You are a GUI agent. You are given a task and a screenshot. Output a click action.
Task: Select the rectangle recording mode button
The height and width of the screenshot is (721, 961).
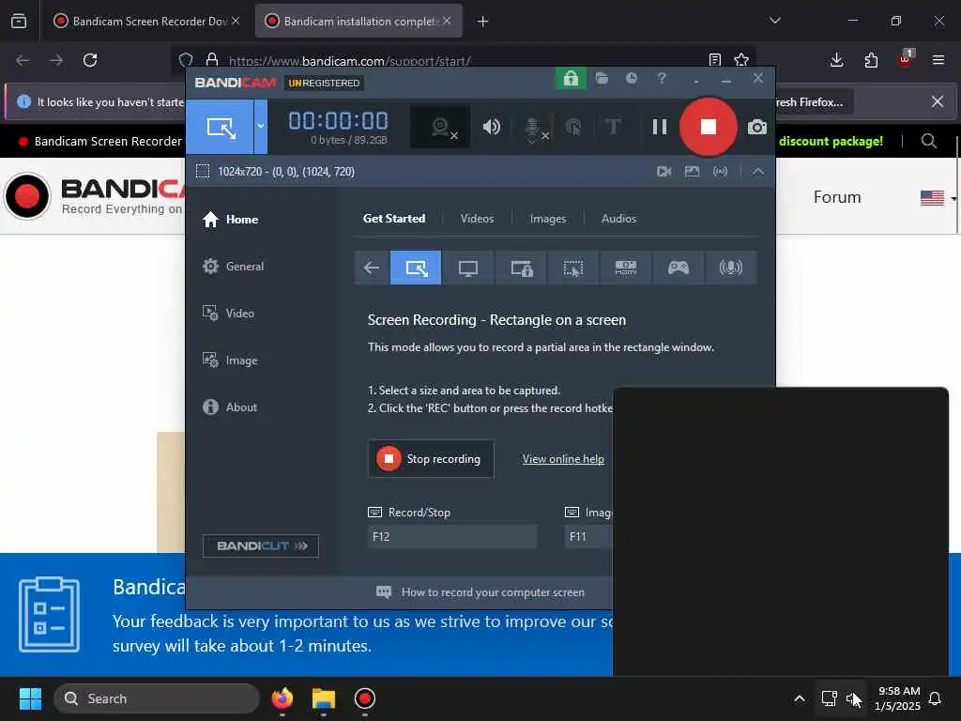220,127
